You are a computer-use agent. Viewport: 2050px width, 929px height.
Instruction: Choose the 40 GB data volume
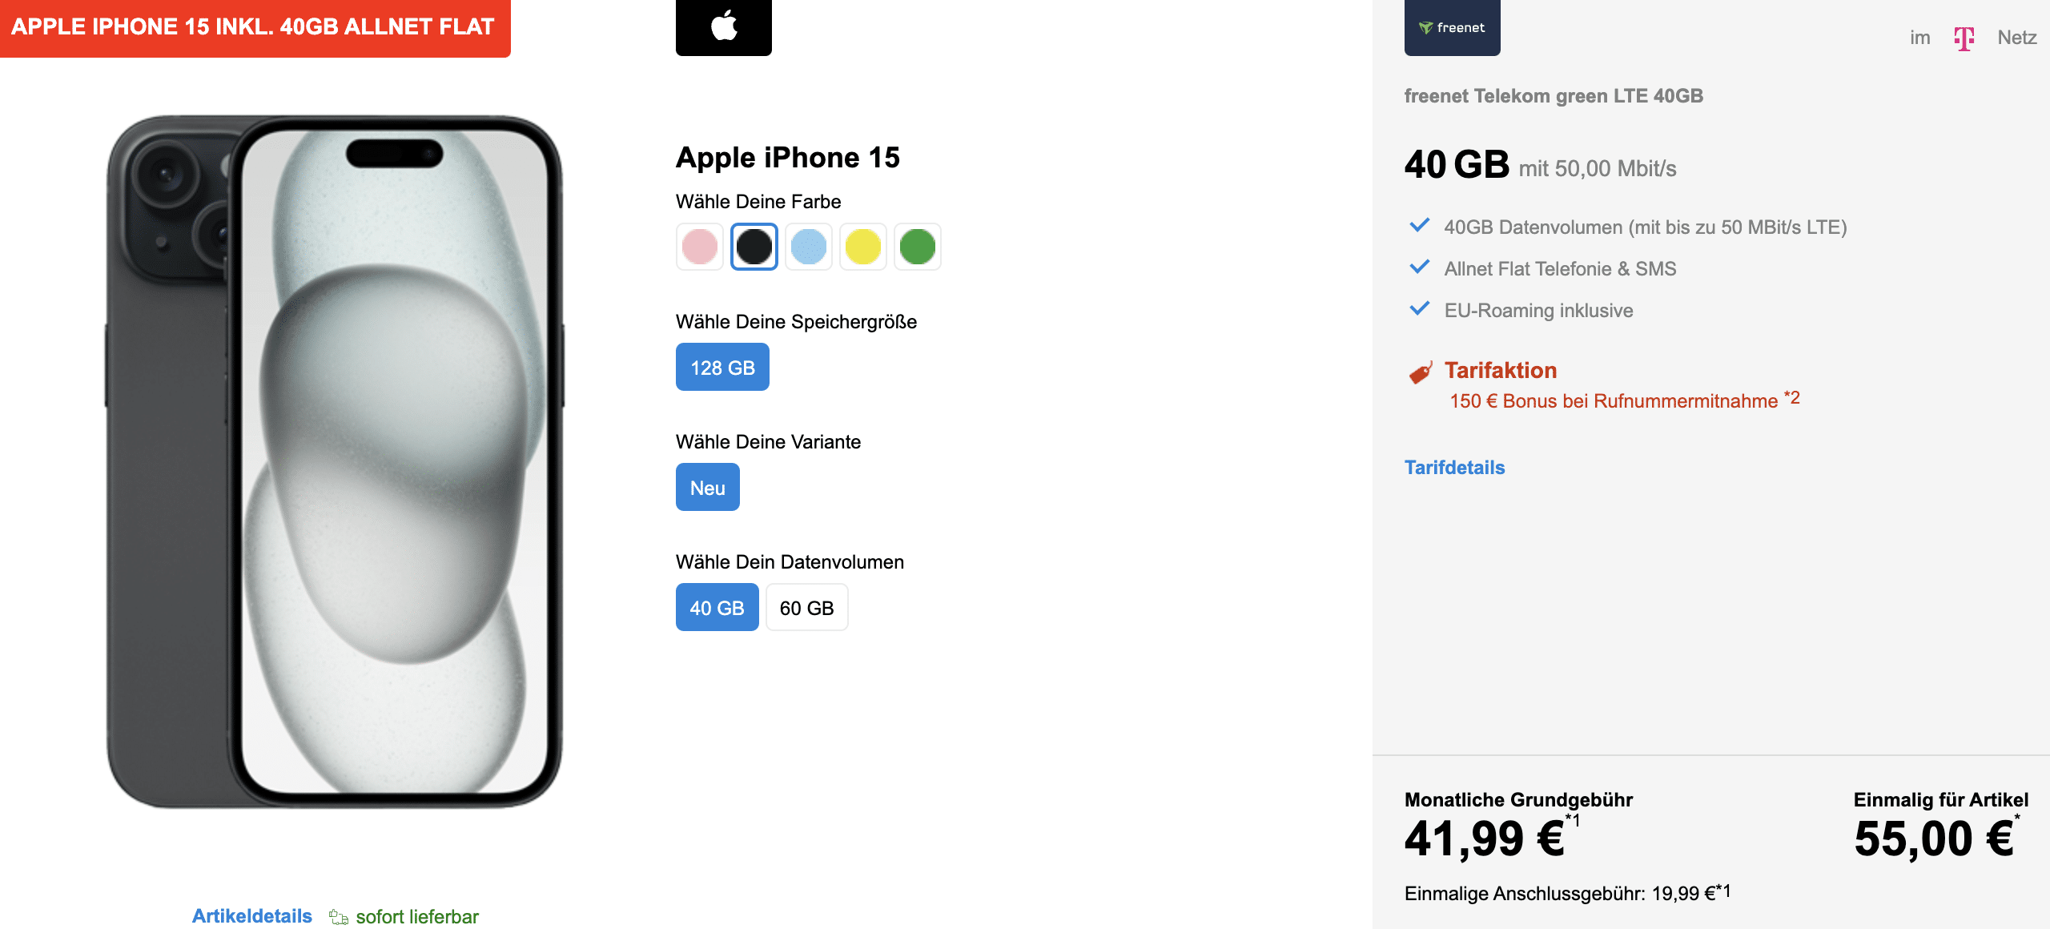[717, 607]
